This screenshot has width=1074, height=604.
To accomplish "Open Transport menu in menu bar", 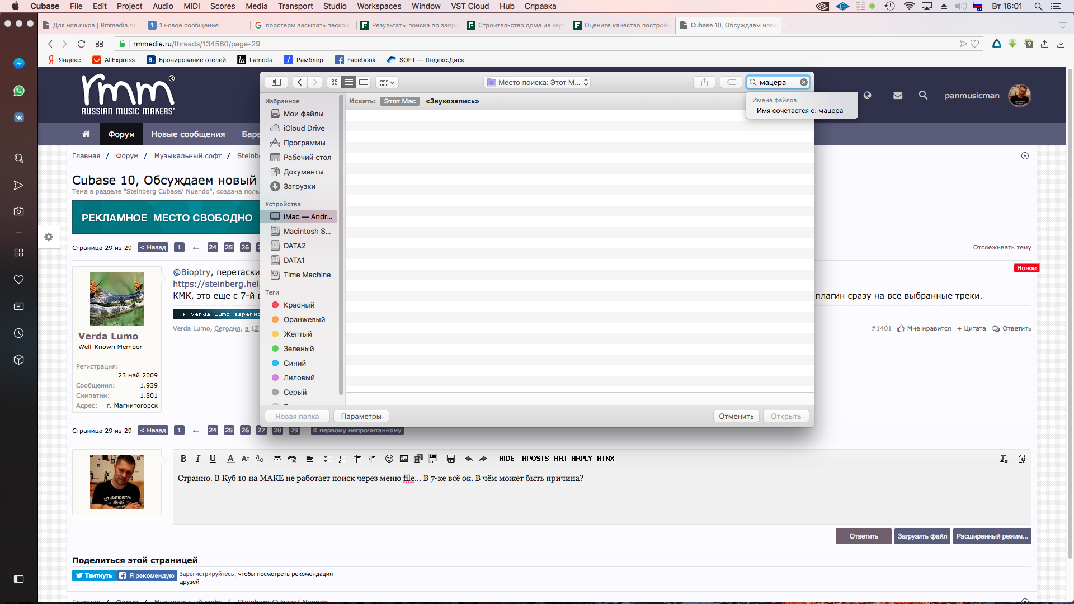I will tap(295, 6).
